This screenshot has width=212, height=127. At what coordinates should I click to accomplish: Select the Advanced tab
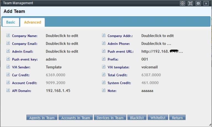(32, 22)
